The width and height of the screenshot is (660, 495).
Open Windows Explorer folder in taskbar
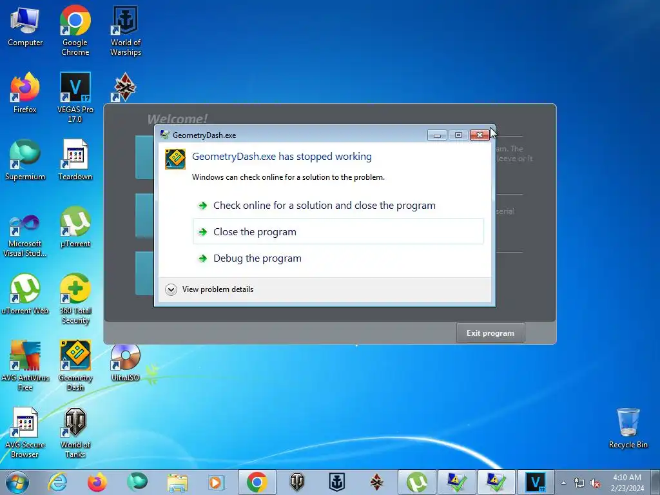177,482
